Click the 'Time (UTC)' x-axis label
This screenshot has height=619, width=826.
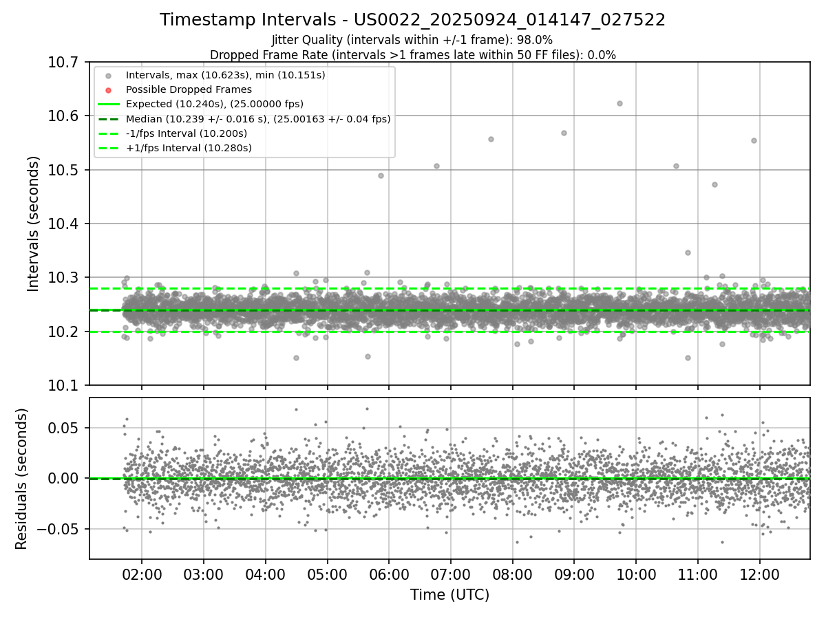449,595
